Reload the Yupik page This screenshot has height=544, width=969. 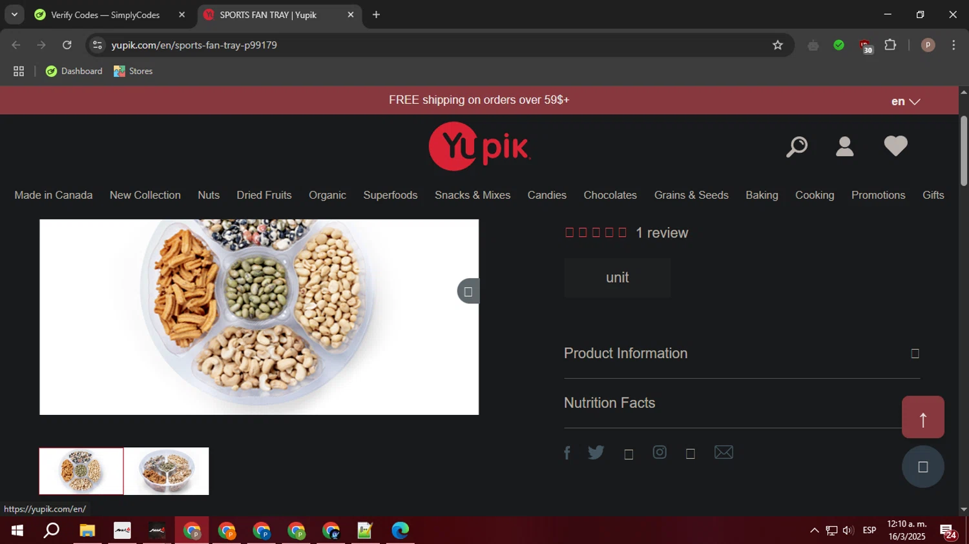point(67,45)
